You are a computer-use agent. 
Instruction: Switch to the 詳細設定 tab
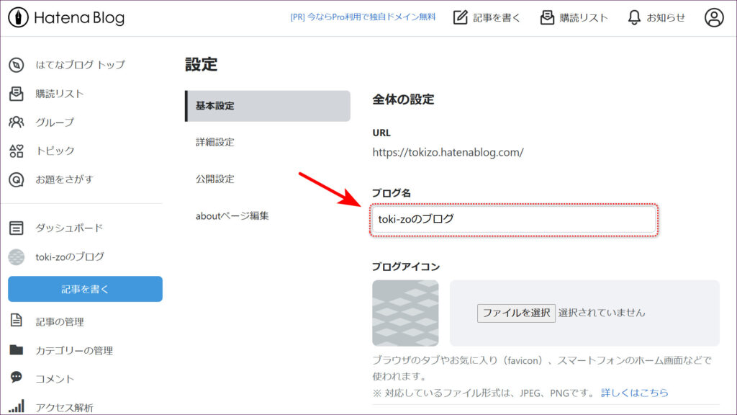pyautogui.click(x=214, y=142)
